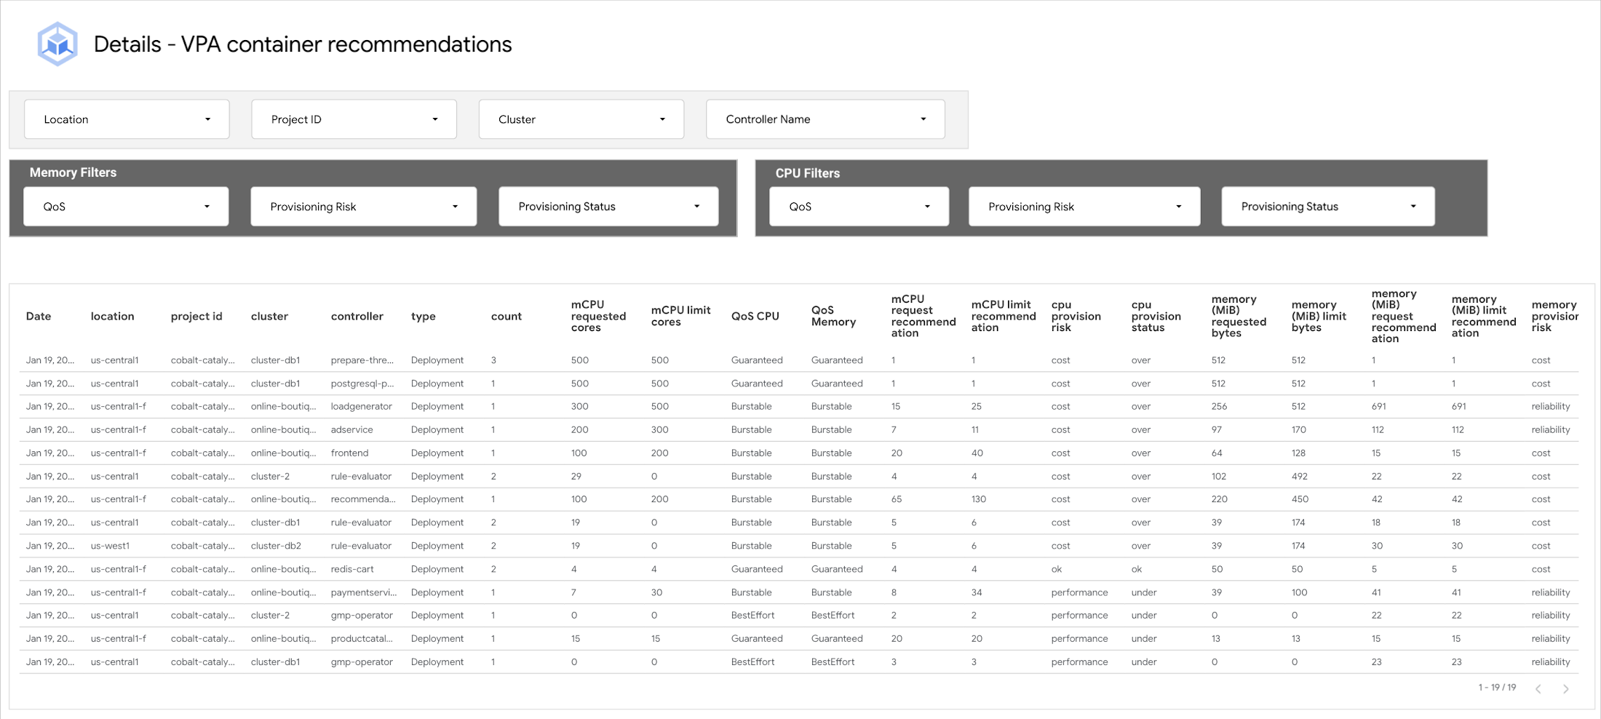Click the 'recommenda...' controller cell
1601x719 pixels.
click(363, 499)
